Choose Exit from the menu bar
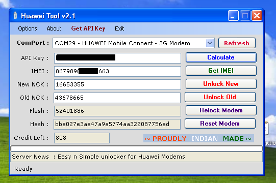The image size is (276, 183). click(x=119, y=28)
